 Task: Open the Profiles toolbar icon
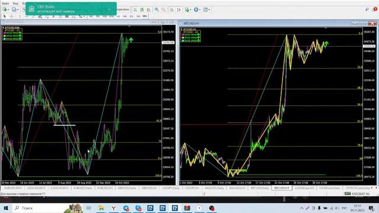point(14,9)
